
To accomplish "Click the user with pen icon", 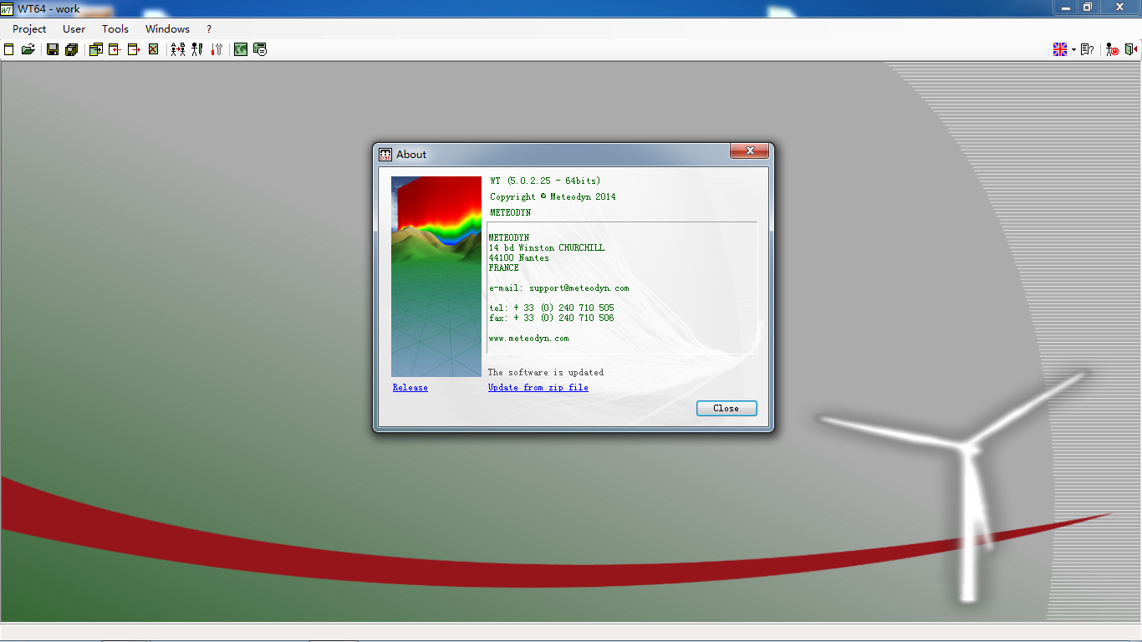I will [x=197, y=49].
